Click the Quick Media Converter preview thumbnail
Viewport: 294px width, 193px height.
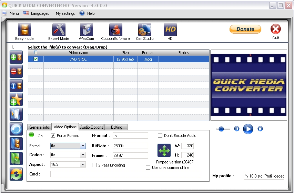pos(249,85)
